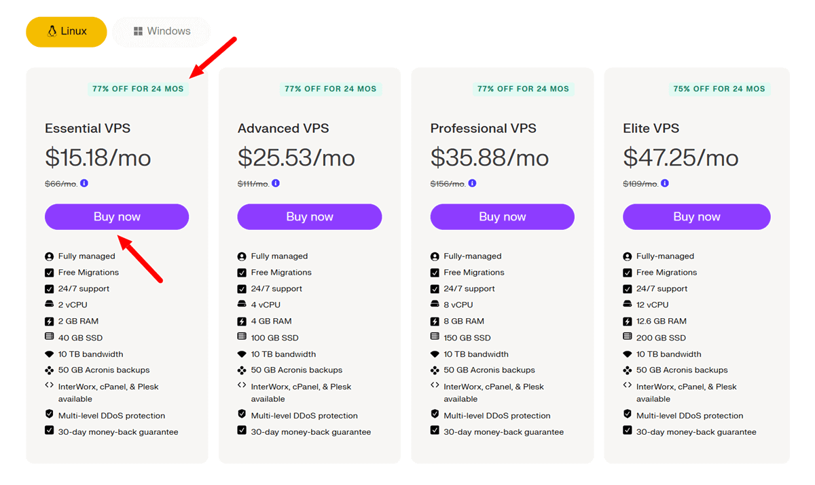Click the SSD storage icon under Professional VPS
Viewport: 815px width, 485px height.
click(435, 337)
